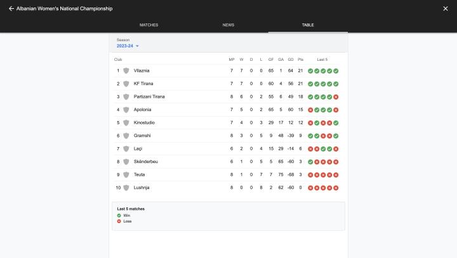Click Vllaznia's most recent win icon
This screenshot has width=457, height=258.
336,71
